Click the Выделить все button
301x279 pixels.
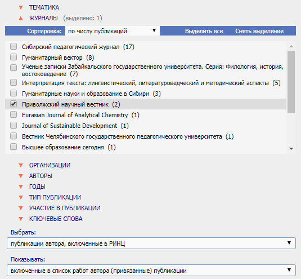pos(204,31)
